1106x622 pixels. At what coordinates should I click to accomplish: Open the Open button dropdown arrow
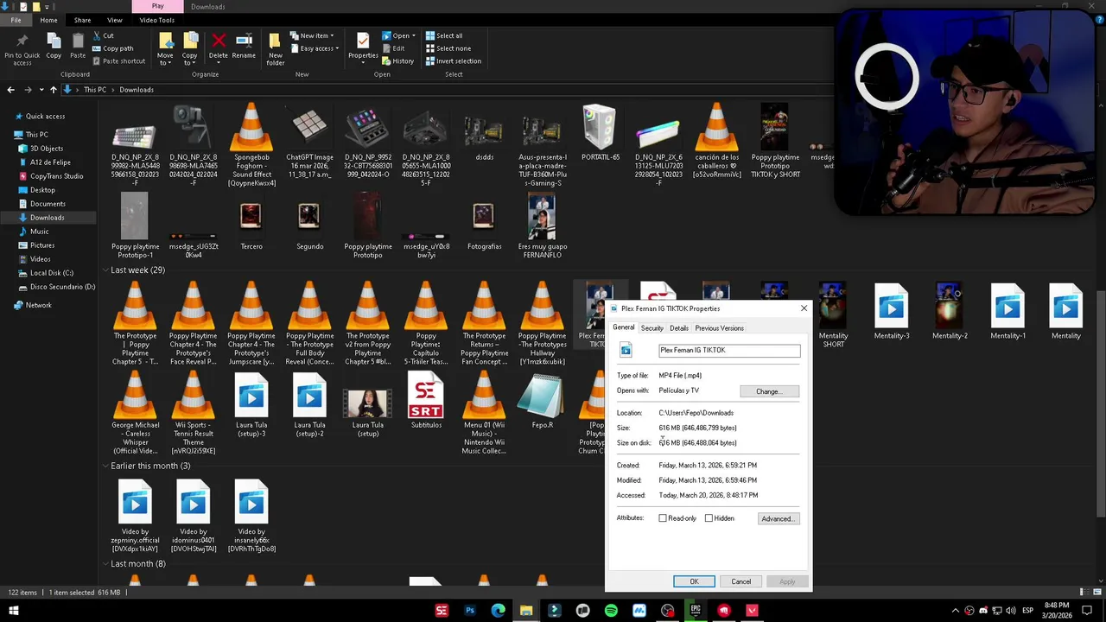[x=414, y=35]
